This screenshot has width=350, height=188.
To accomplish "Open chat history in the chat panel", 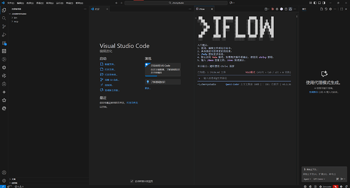I will [326, 9].
